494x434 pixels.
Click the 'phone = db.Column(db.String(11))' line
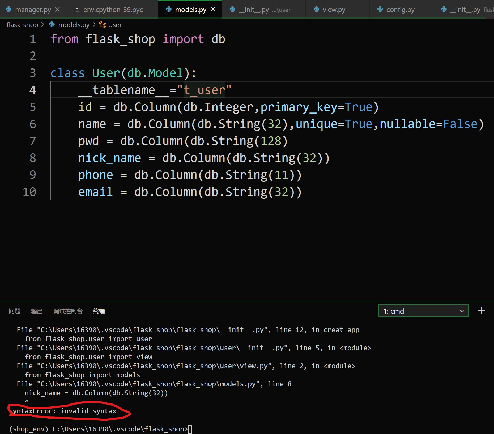190,175
